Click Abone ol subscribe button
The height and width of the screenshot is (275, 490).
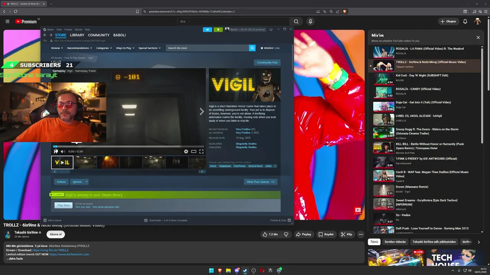click(56, 234)
